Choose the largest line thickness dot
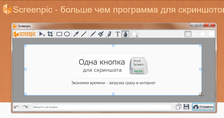The height and width of the screenshot is (118, 224). pos(212,34)
